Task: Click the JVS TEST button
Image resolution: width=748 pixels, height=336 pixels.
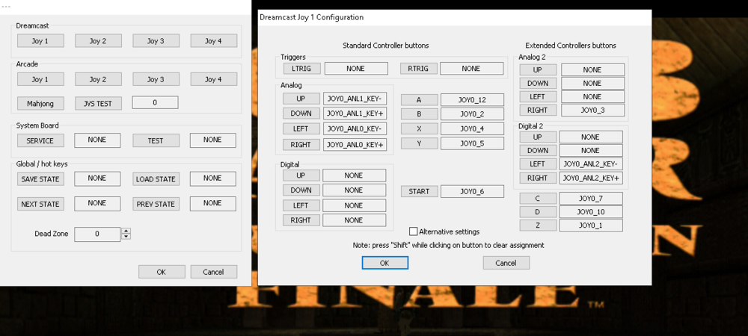Action: coord(98,103)
